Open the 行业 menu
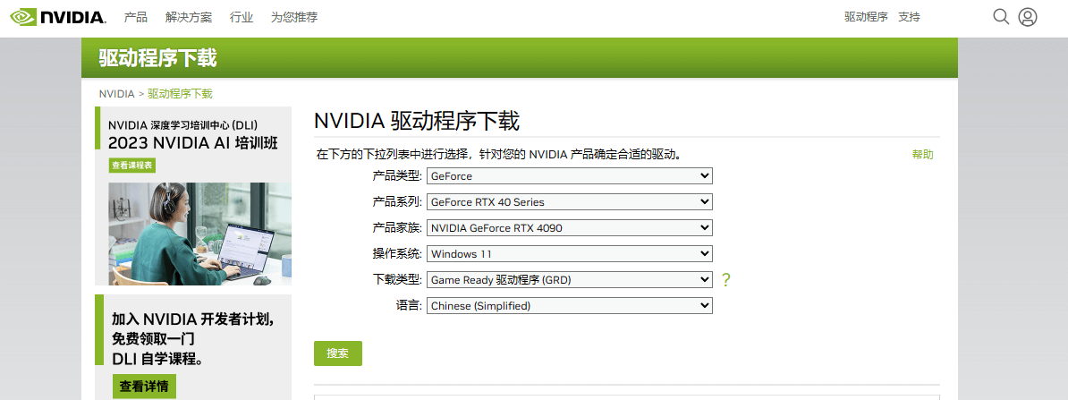Viewport: 1068px width, 400px height. pyautogui.click(x=242, y=17)
